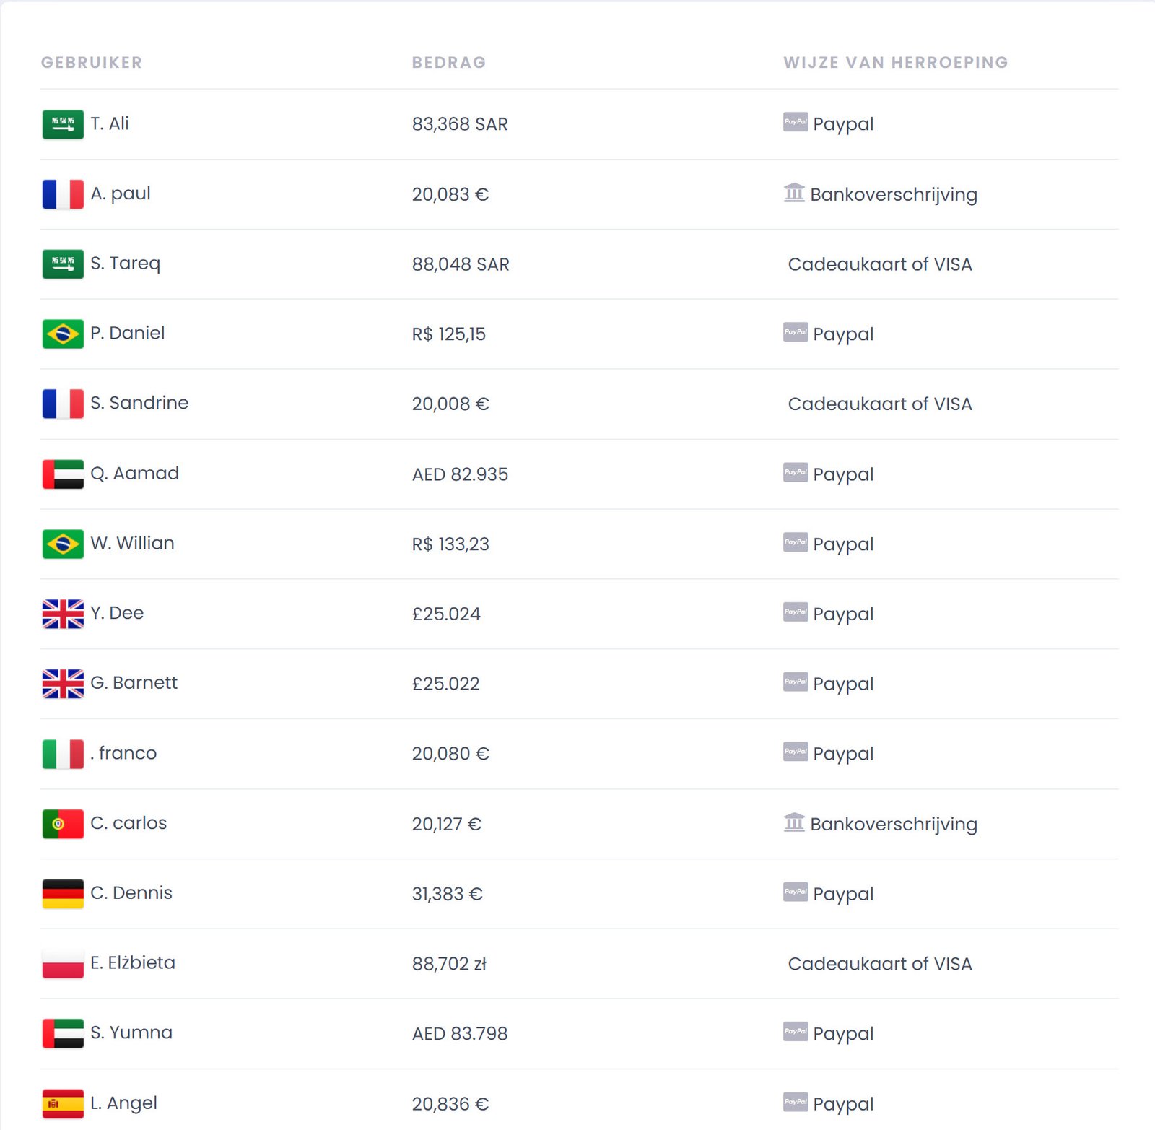
Task: Click the Bedrag column header
Action: [449, 63]
